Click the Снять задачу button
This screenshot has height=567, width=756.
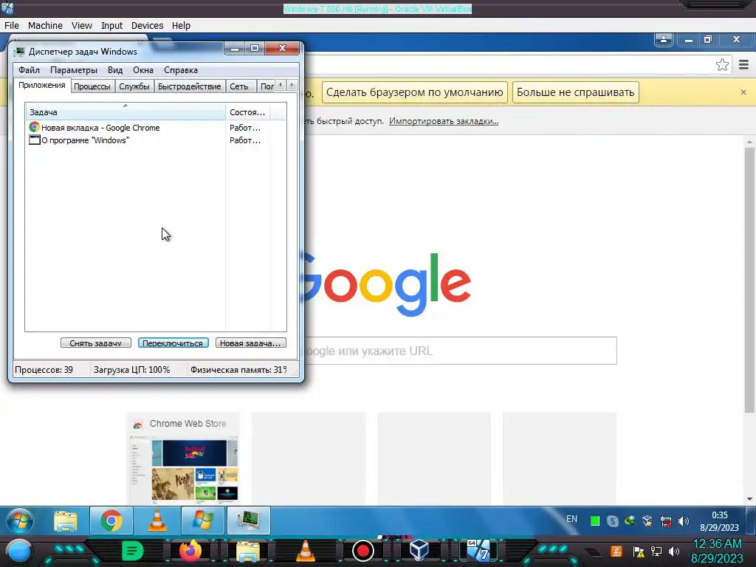click(x=95, y=343)
